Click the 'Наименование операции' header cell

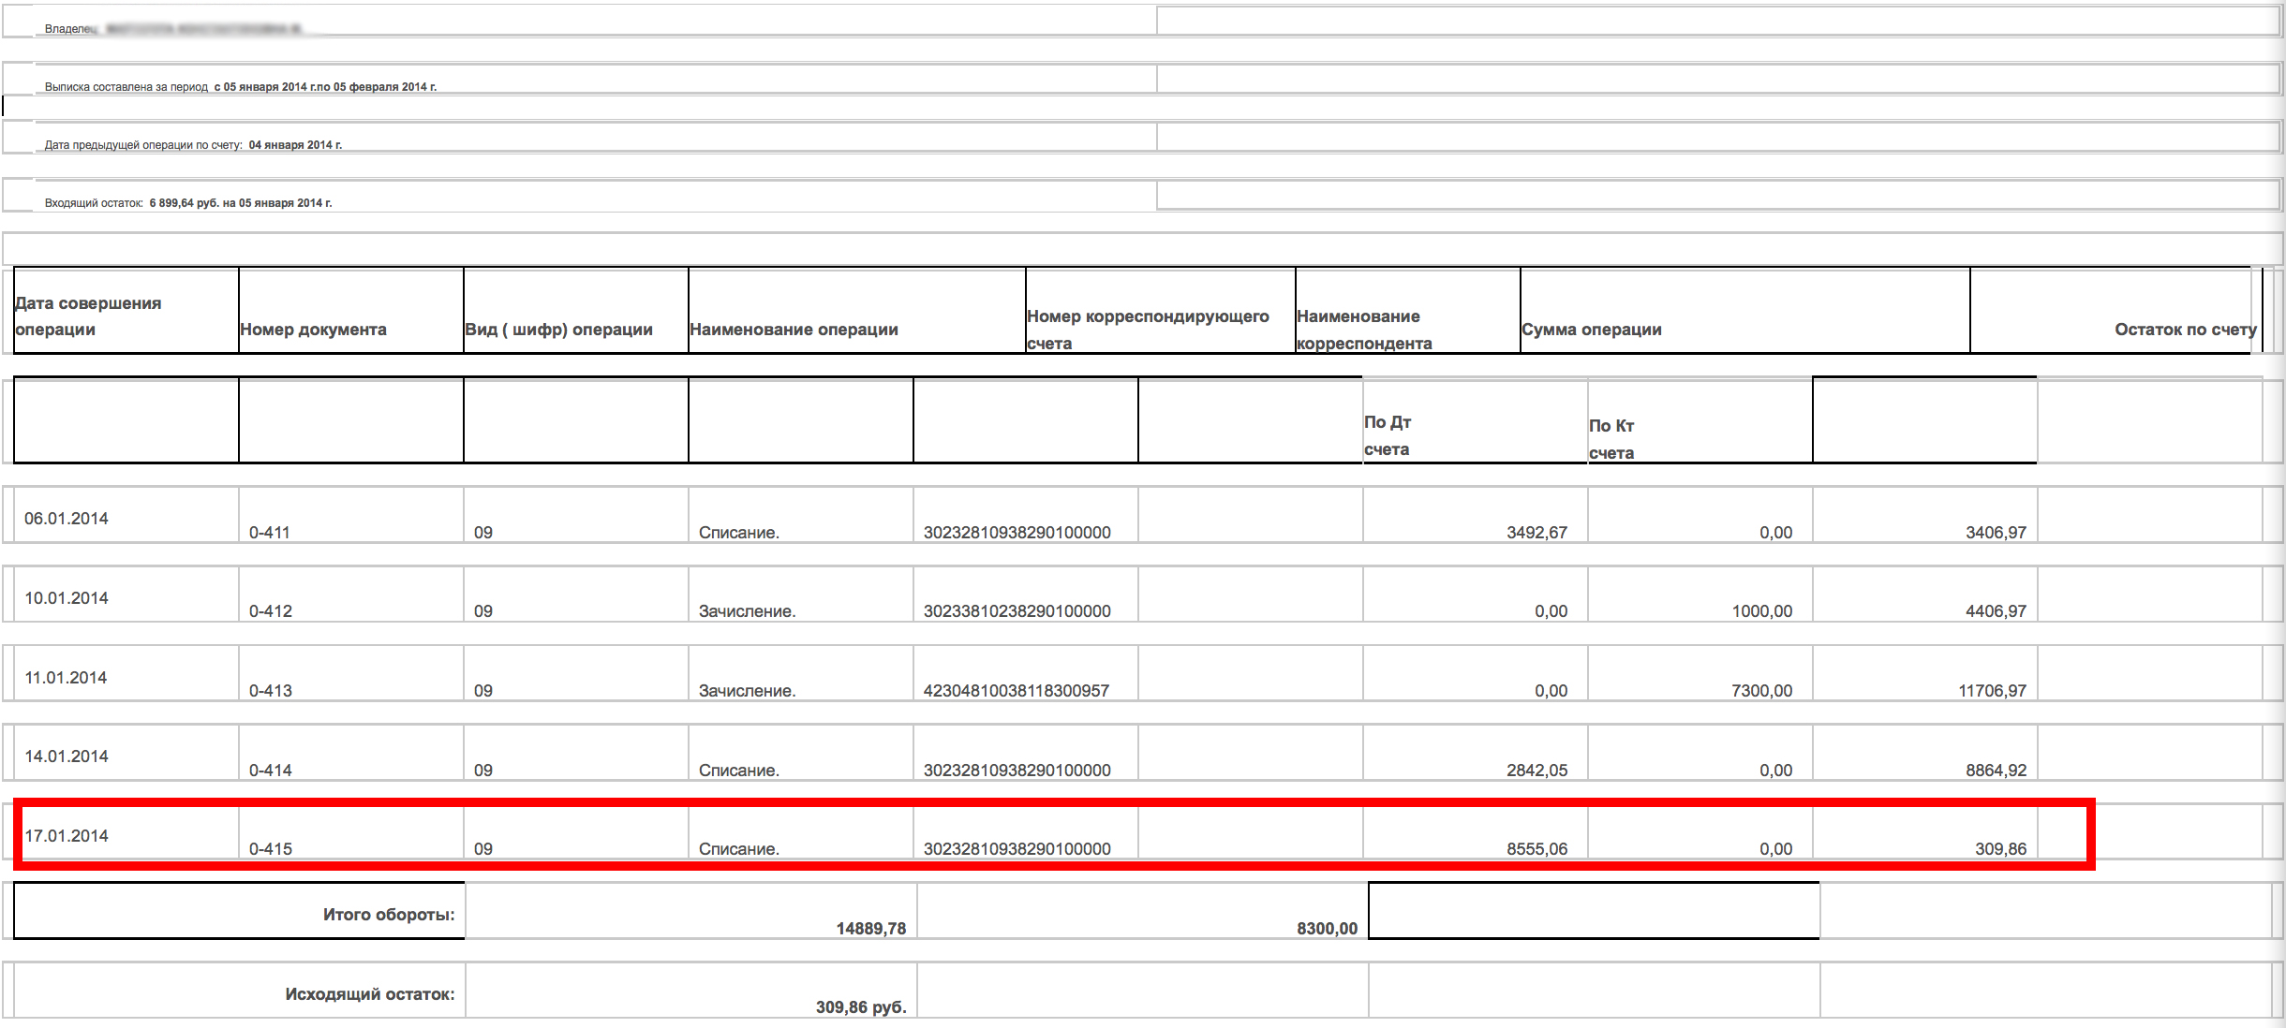pyautogui.click(x=794, y=330)
